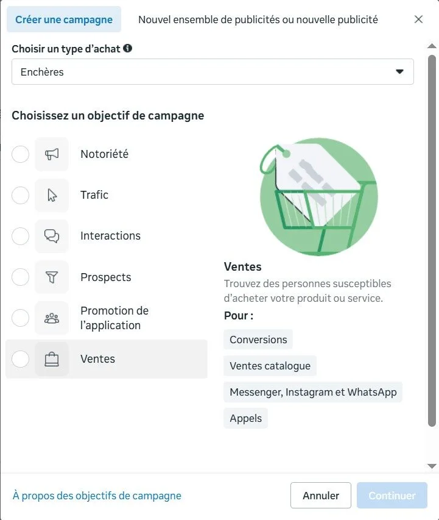Screen dimensions: 439x520
Task: Click the Annuler button
Action: (321, 496)
